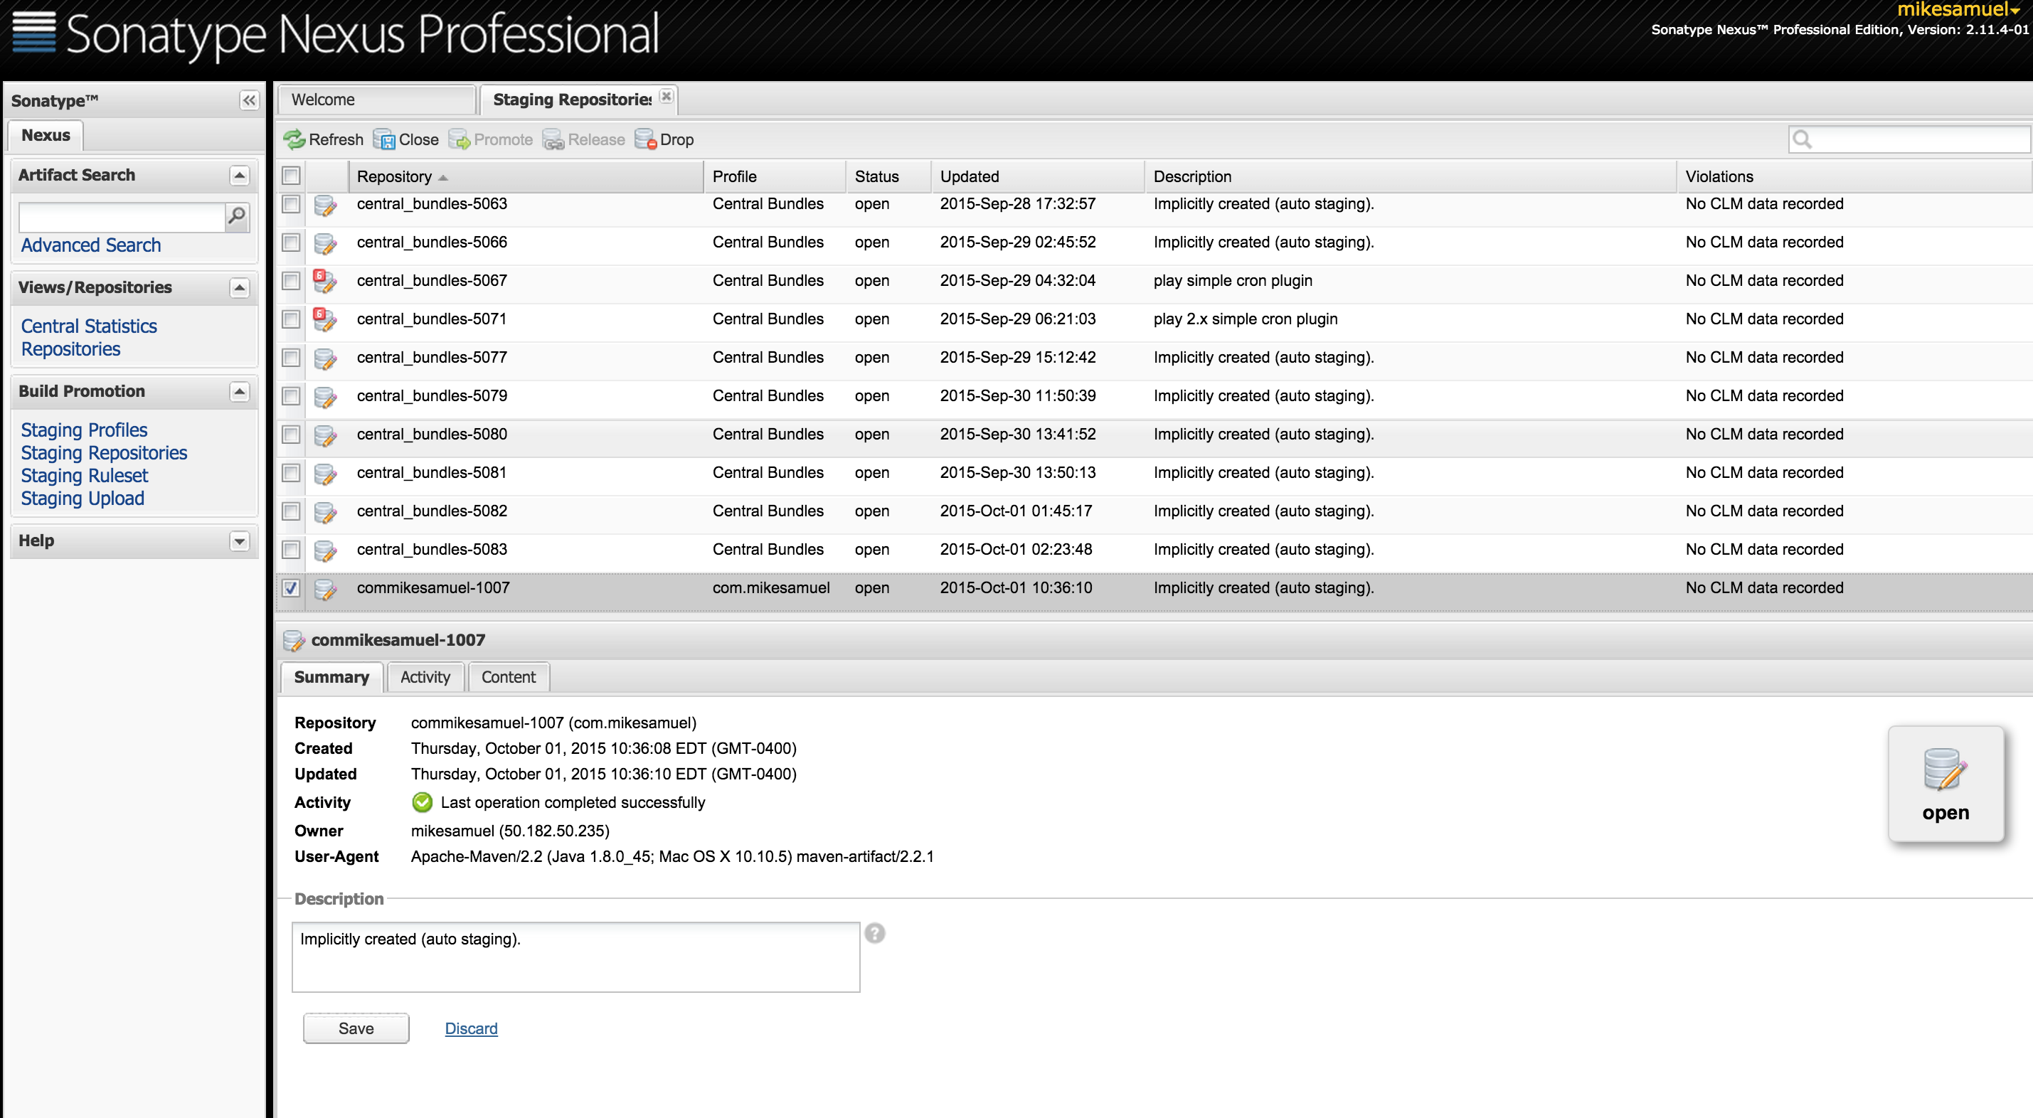The width and height of the screenshot is (2033, 1118).
Task: Click the Release toolbar icon
Action: 553,139
